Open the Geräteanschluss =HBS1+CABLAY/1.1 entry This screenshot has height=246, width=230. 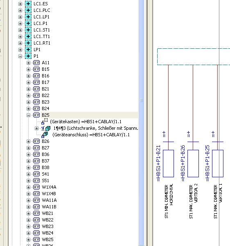click(x=91, y=135)
